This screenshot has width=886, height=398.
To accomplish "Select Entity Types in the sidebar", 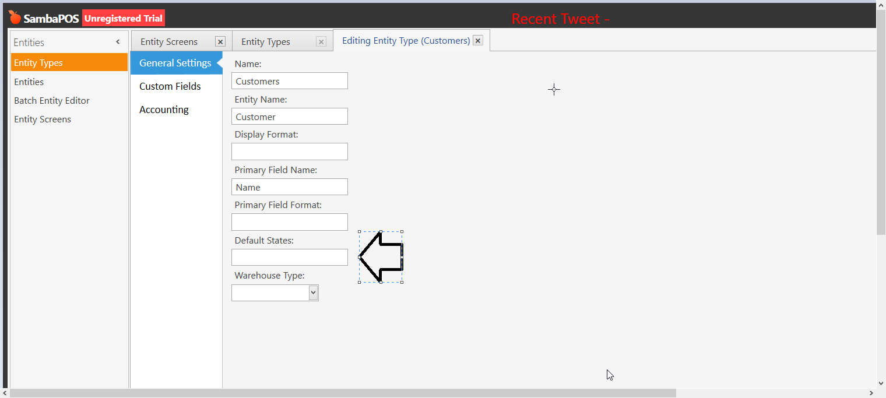I will tap(69, 62).
